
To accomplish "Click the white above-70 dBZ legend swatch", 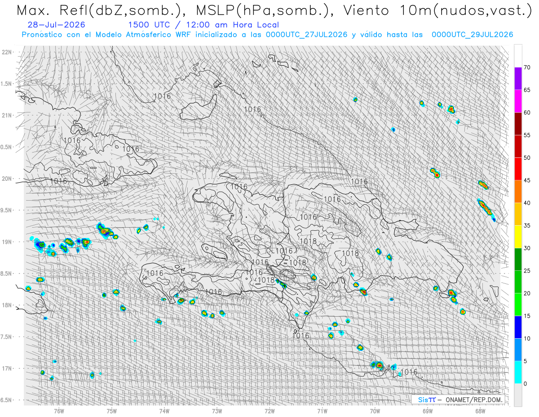I will point(518,56).
